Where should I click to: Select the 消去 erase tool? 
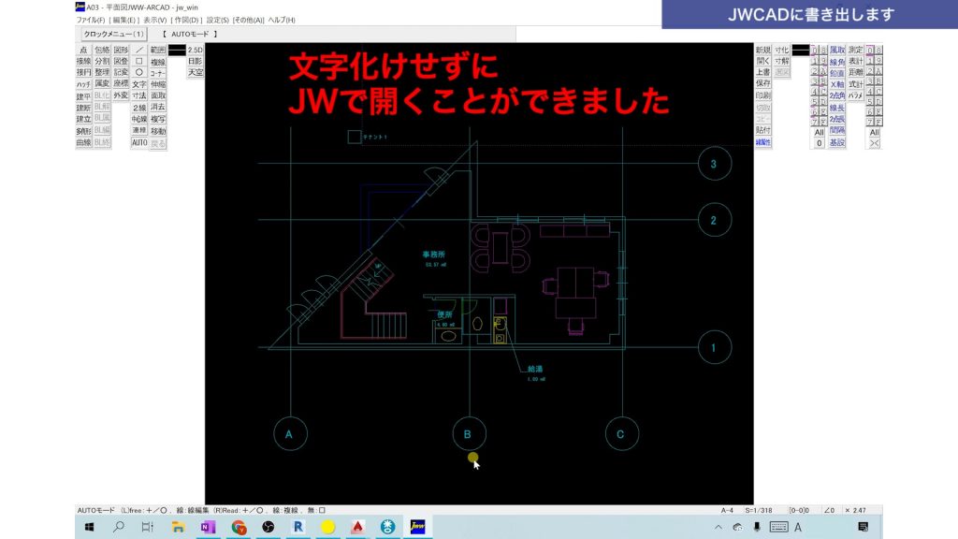(x=156, y=107)
